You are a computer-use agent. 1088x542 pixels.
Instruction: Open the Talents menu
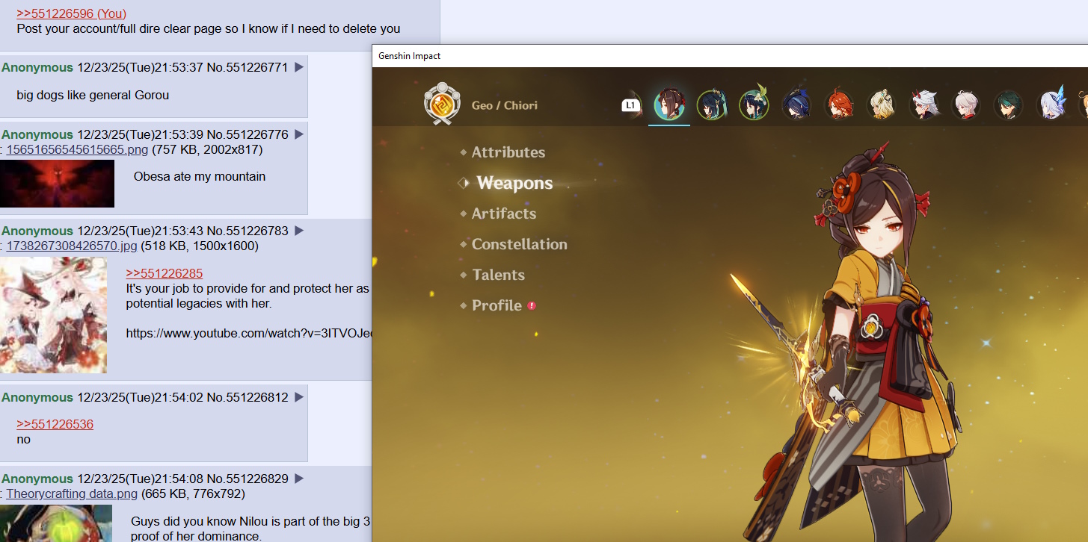coord(499,275)
